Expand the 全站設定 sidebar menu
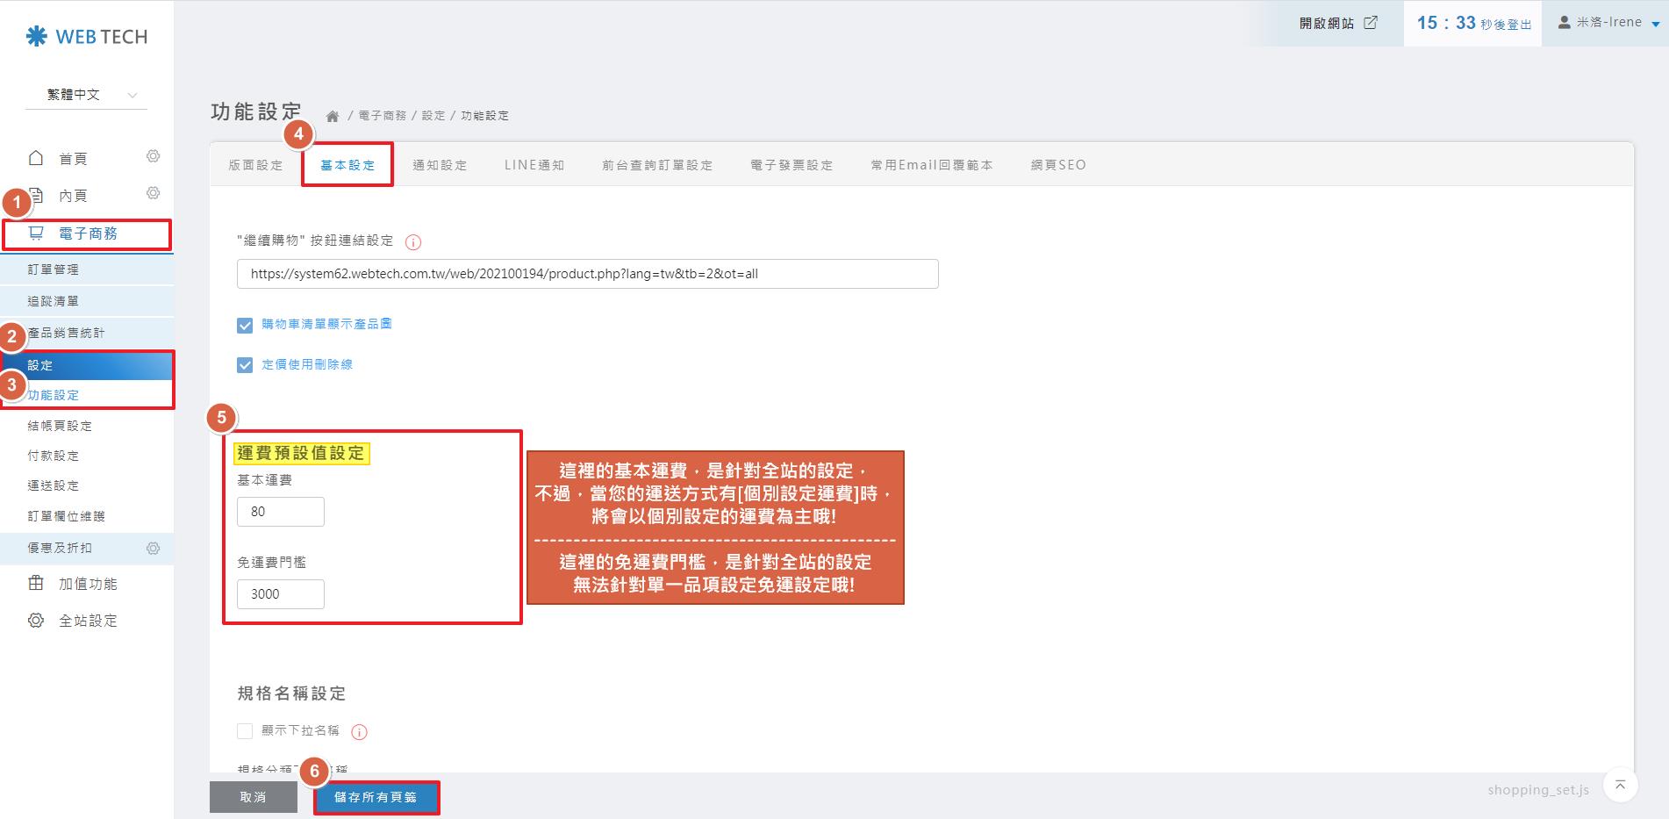 (87, 621)
